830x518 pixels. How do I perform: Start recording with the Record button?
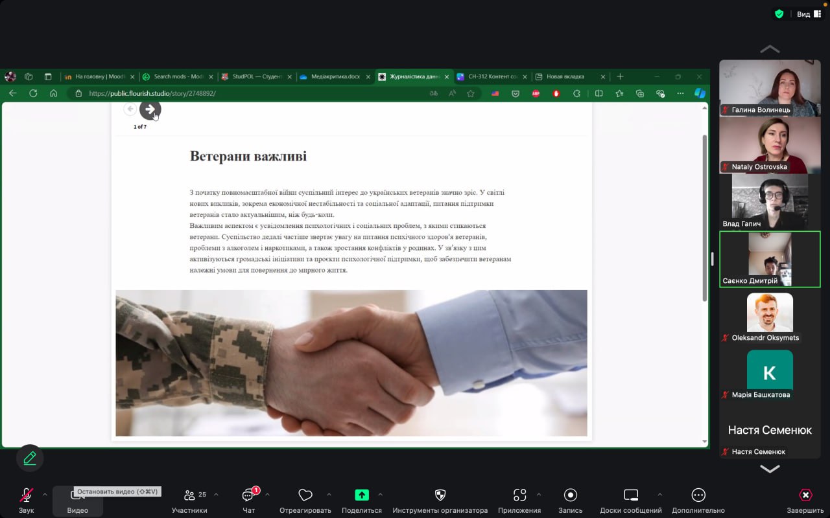[x=571, y=496]
